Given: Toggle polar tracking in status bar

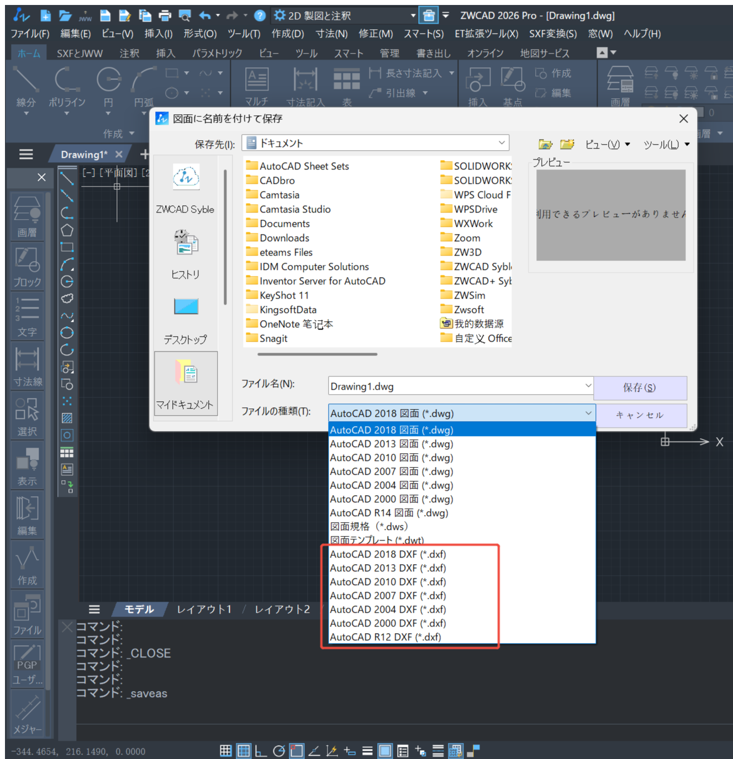Looking at the screenshot, I should click(279, 751).
